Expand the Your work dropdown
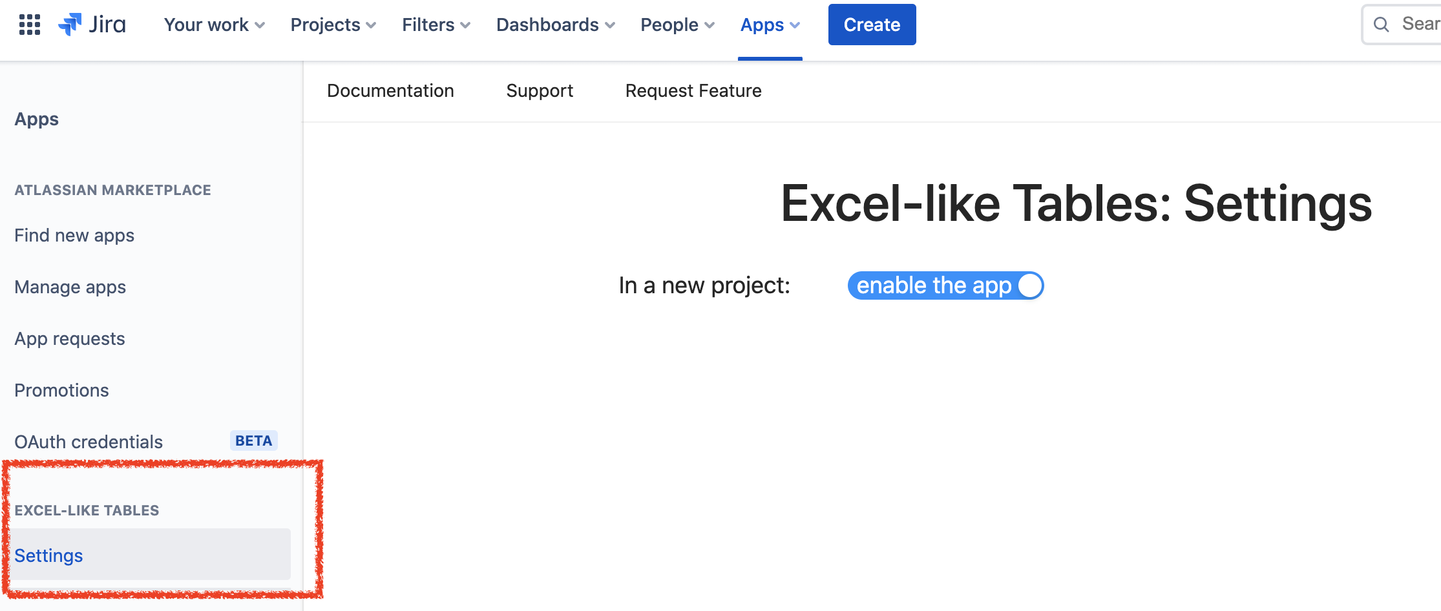 [214, 25]
